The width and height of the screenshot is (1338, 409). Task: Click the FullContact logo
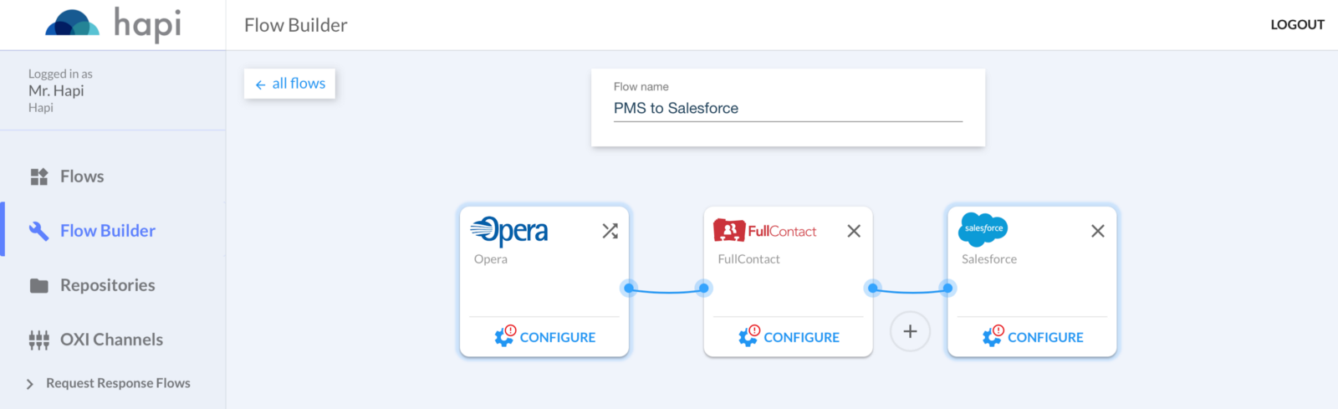tap(765, 231)
